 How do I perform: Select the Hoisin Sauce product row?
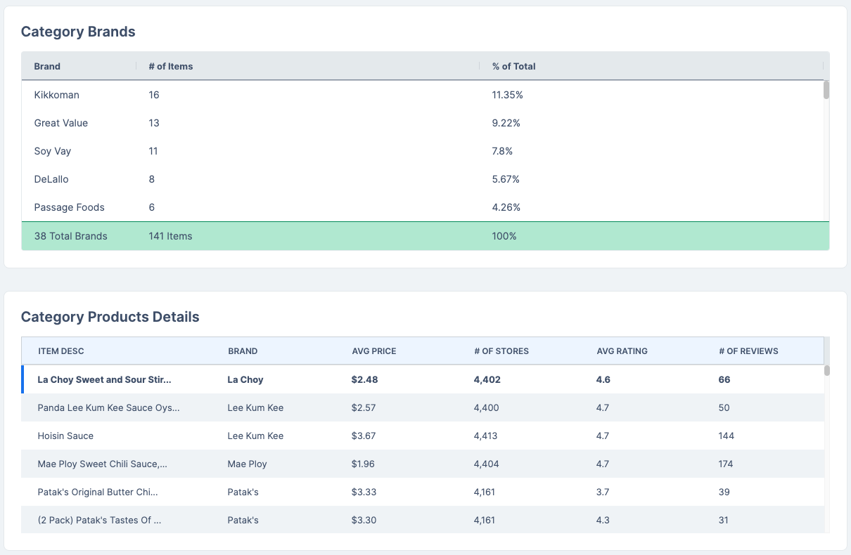click(422, 436)
